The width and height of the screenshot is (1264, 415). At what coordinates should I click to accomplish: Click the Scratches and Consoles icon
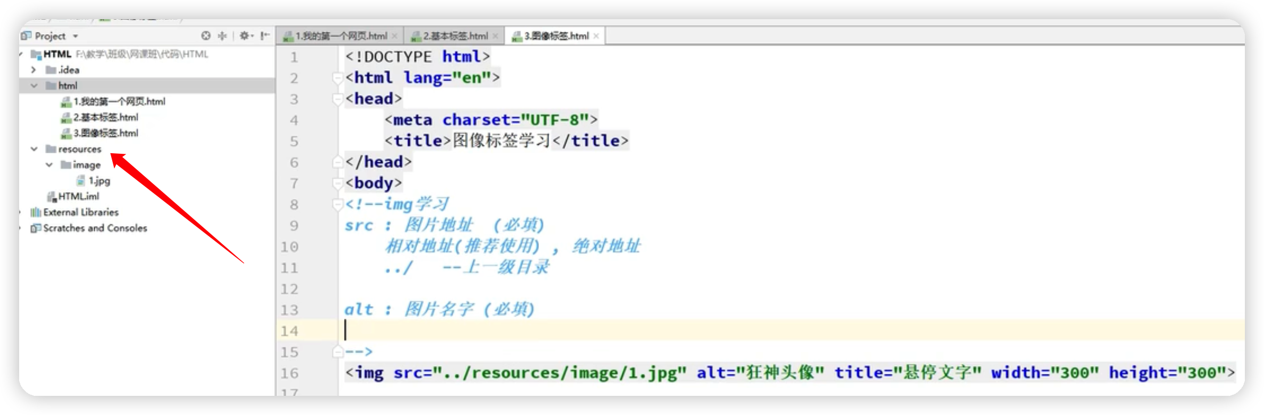(x=36, y=228)
